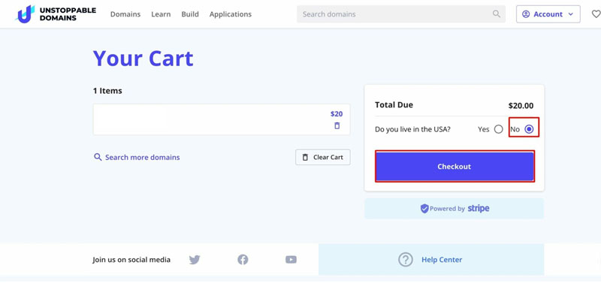The height and width of the screenshot is (301, 601).
Task: Open the Domains menu
Action: tap(125, 14)
